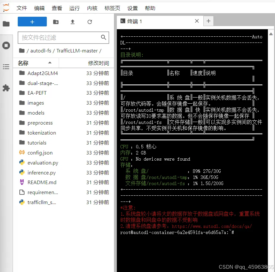Select the inference.py file
The height and width of the screenshot is (272, 275).
[x=64, y=173]
